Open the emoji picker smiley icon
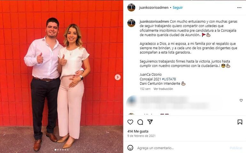 click(x=130, y=148)
